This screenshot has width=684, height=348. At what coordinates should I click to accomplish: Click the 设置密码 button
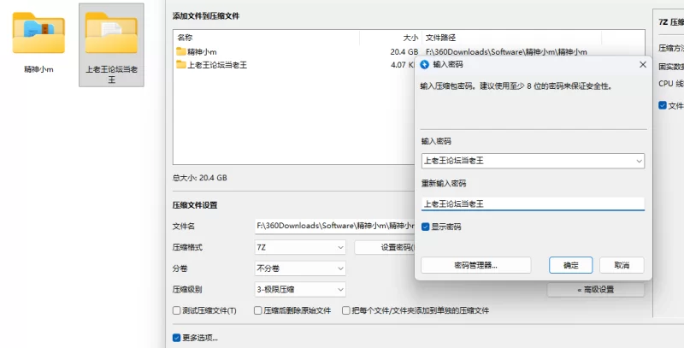coord(384,247)
